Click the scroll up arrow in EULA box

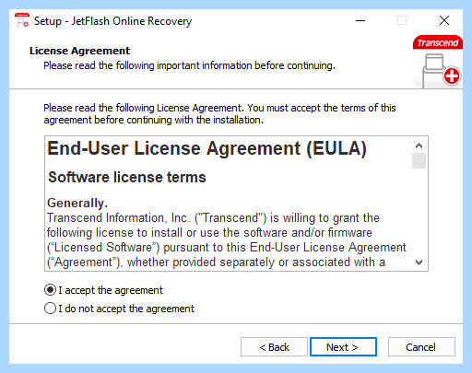(x=419, y=146)
